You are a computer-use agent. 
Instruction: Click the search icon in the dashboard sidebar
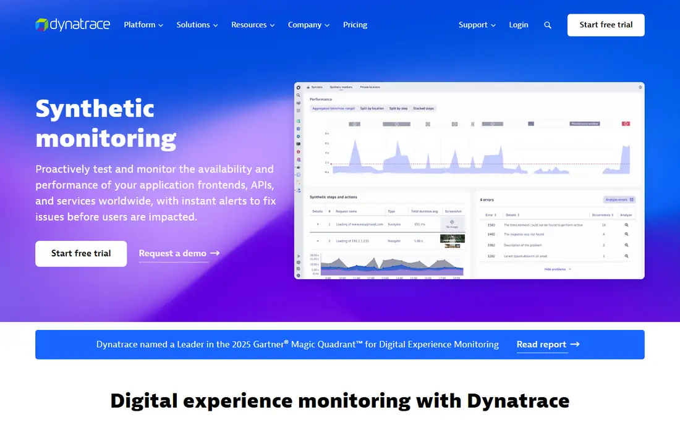pos(299,95)
